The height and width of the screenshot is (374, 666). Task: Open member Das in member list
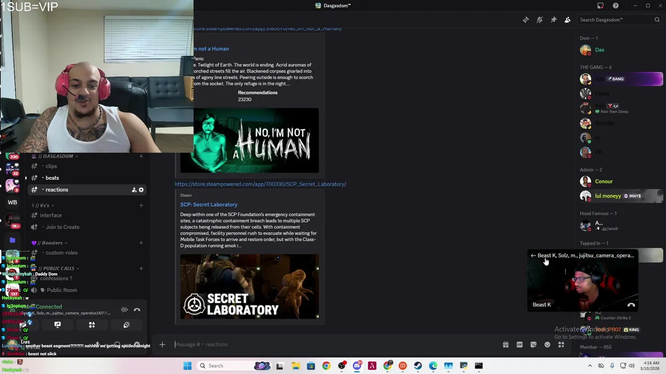coord(620,50)
